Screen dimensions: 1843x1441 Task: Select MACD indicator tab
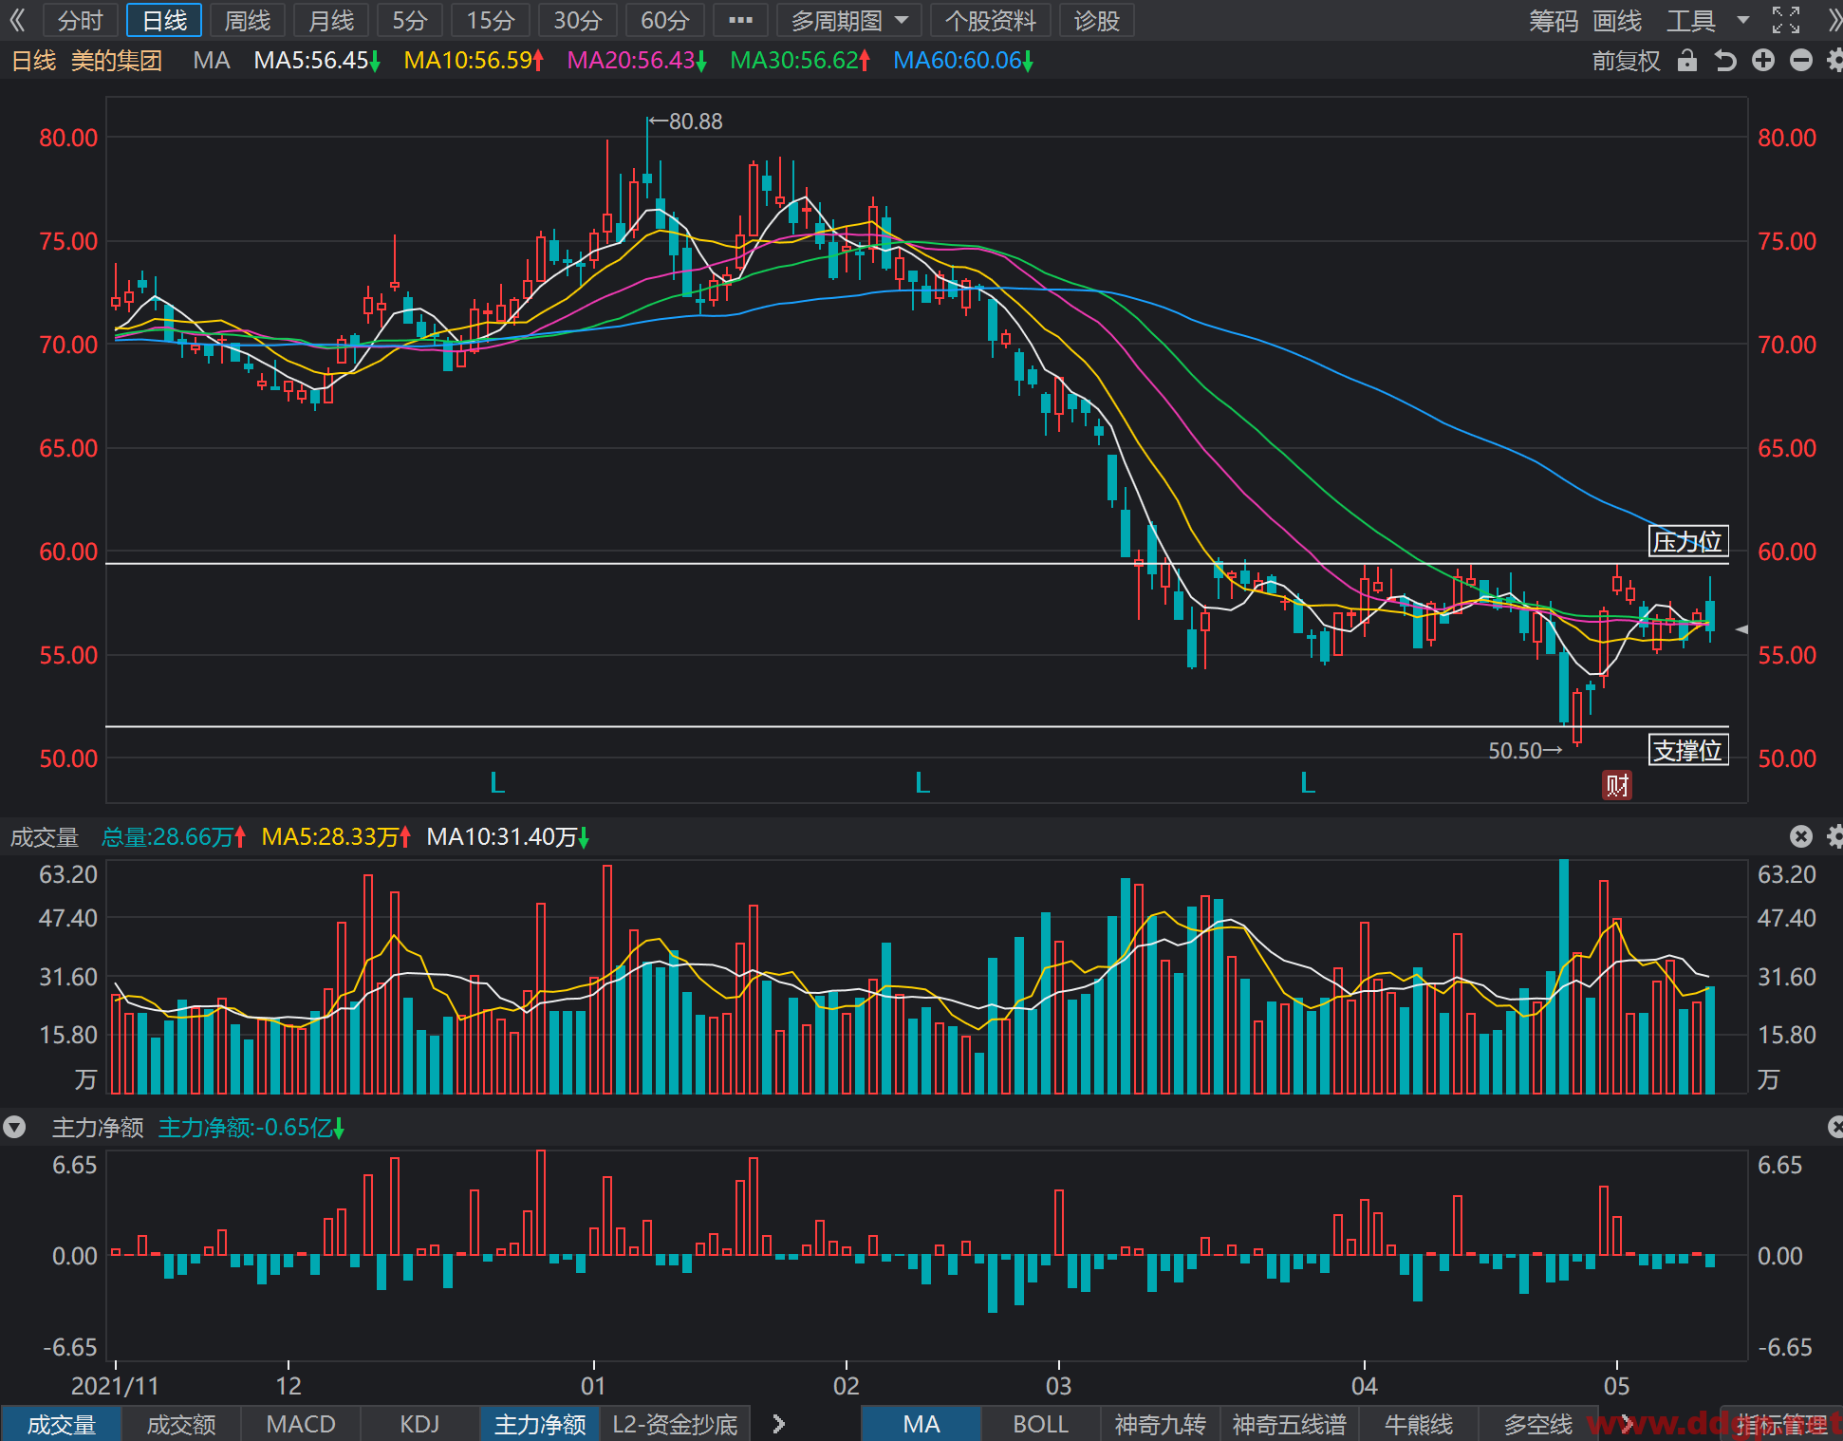coord(301,1424)
